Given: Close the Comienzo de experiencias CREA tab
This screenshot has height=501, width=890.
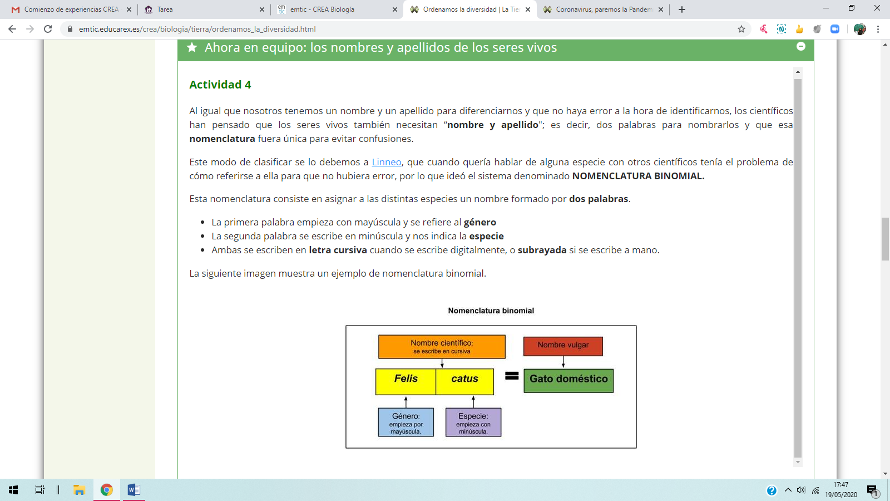Looking at the screenshot, I should [x=129, y=9].
